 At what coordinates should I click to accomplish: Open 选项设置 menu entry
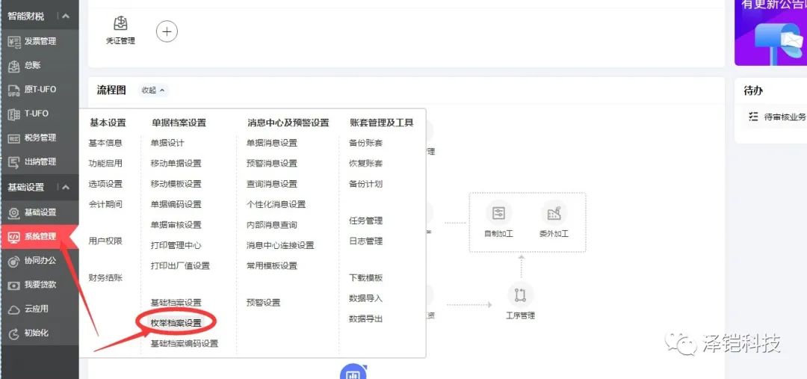point(105,184)
